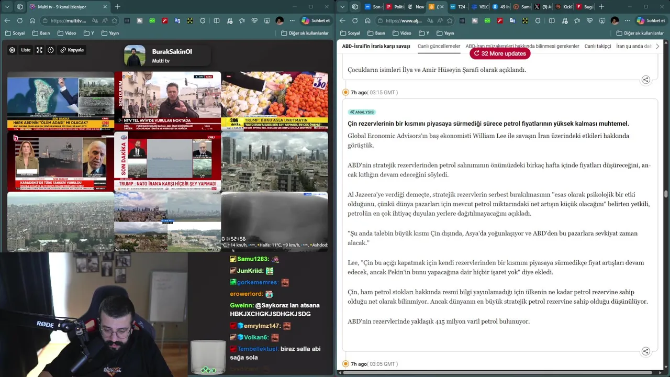Select Canlı güncellemeler tab

pos(439,46)
